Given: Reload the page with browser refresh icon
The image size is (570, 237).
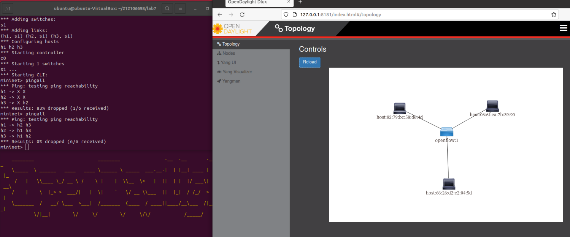Looking at the screenshot, I should [242, 14].
